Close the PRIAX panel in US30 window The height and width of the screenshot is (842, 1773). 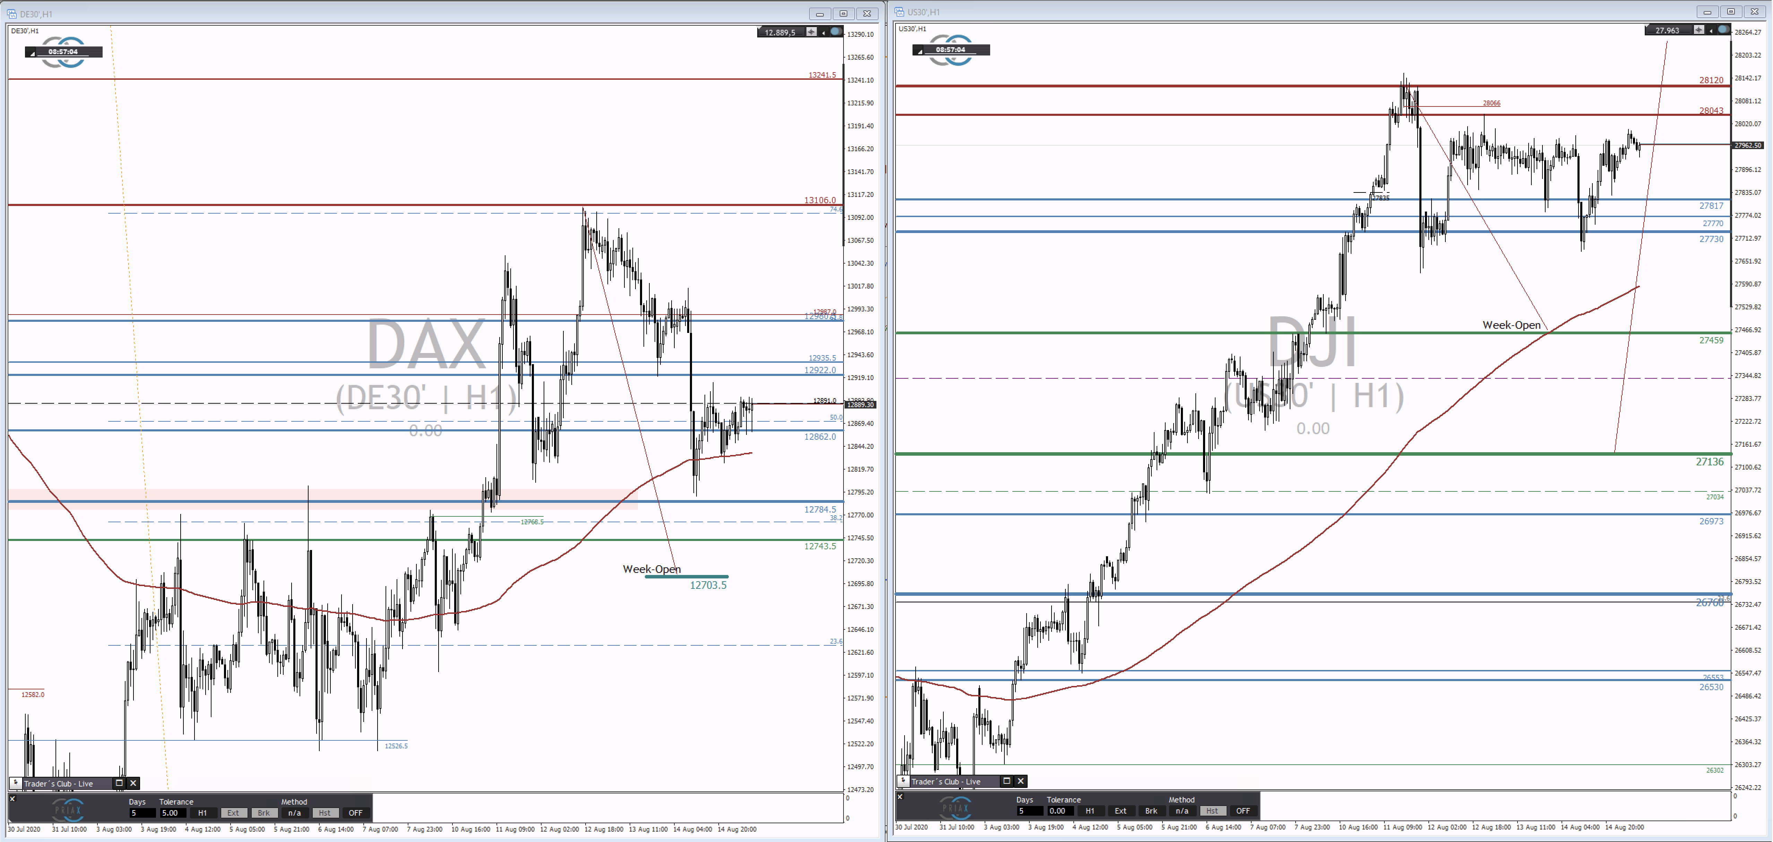click(900, 797)
